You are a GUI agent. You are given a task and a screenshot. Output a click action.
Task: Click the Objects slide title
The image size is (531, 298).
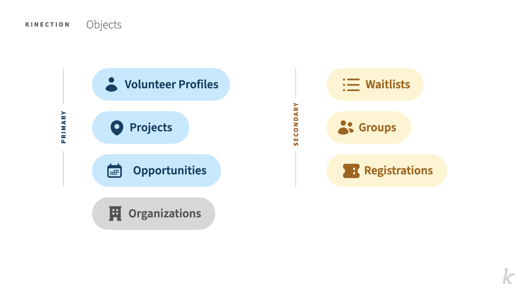pos(104,25)
